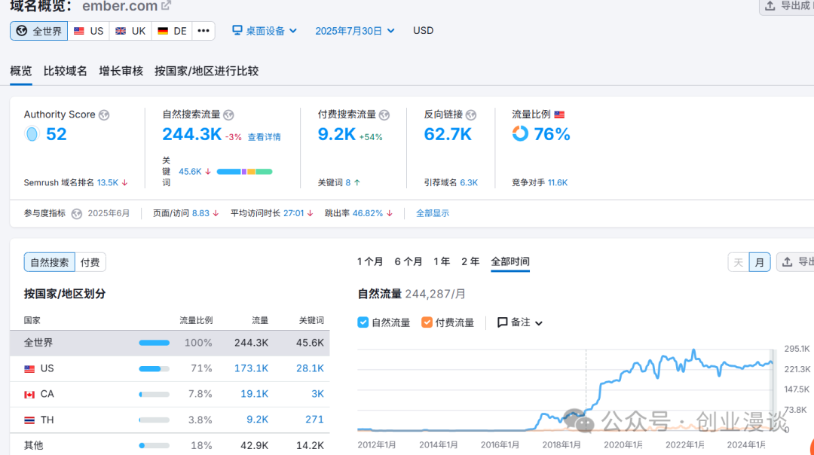
Task: Switch chart granularity to 天
Action: pos(738,262)
